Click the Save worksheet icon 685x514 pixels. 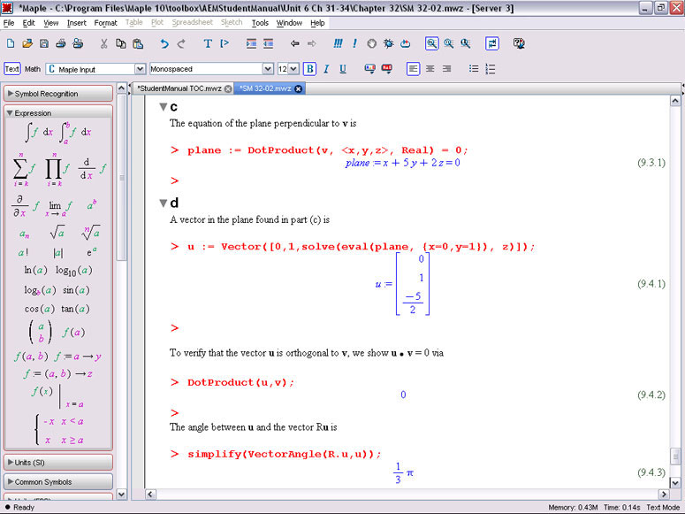coord(44,43)
